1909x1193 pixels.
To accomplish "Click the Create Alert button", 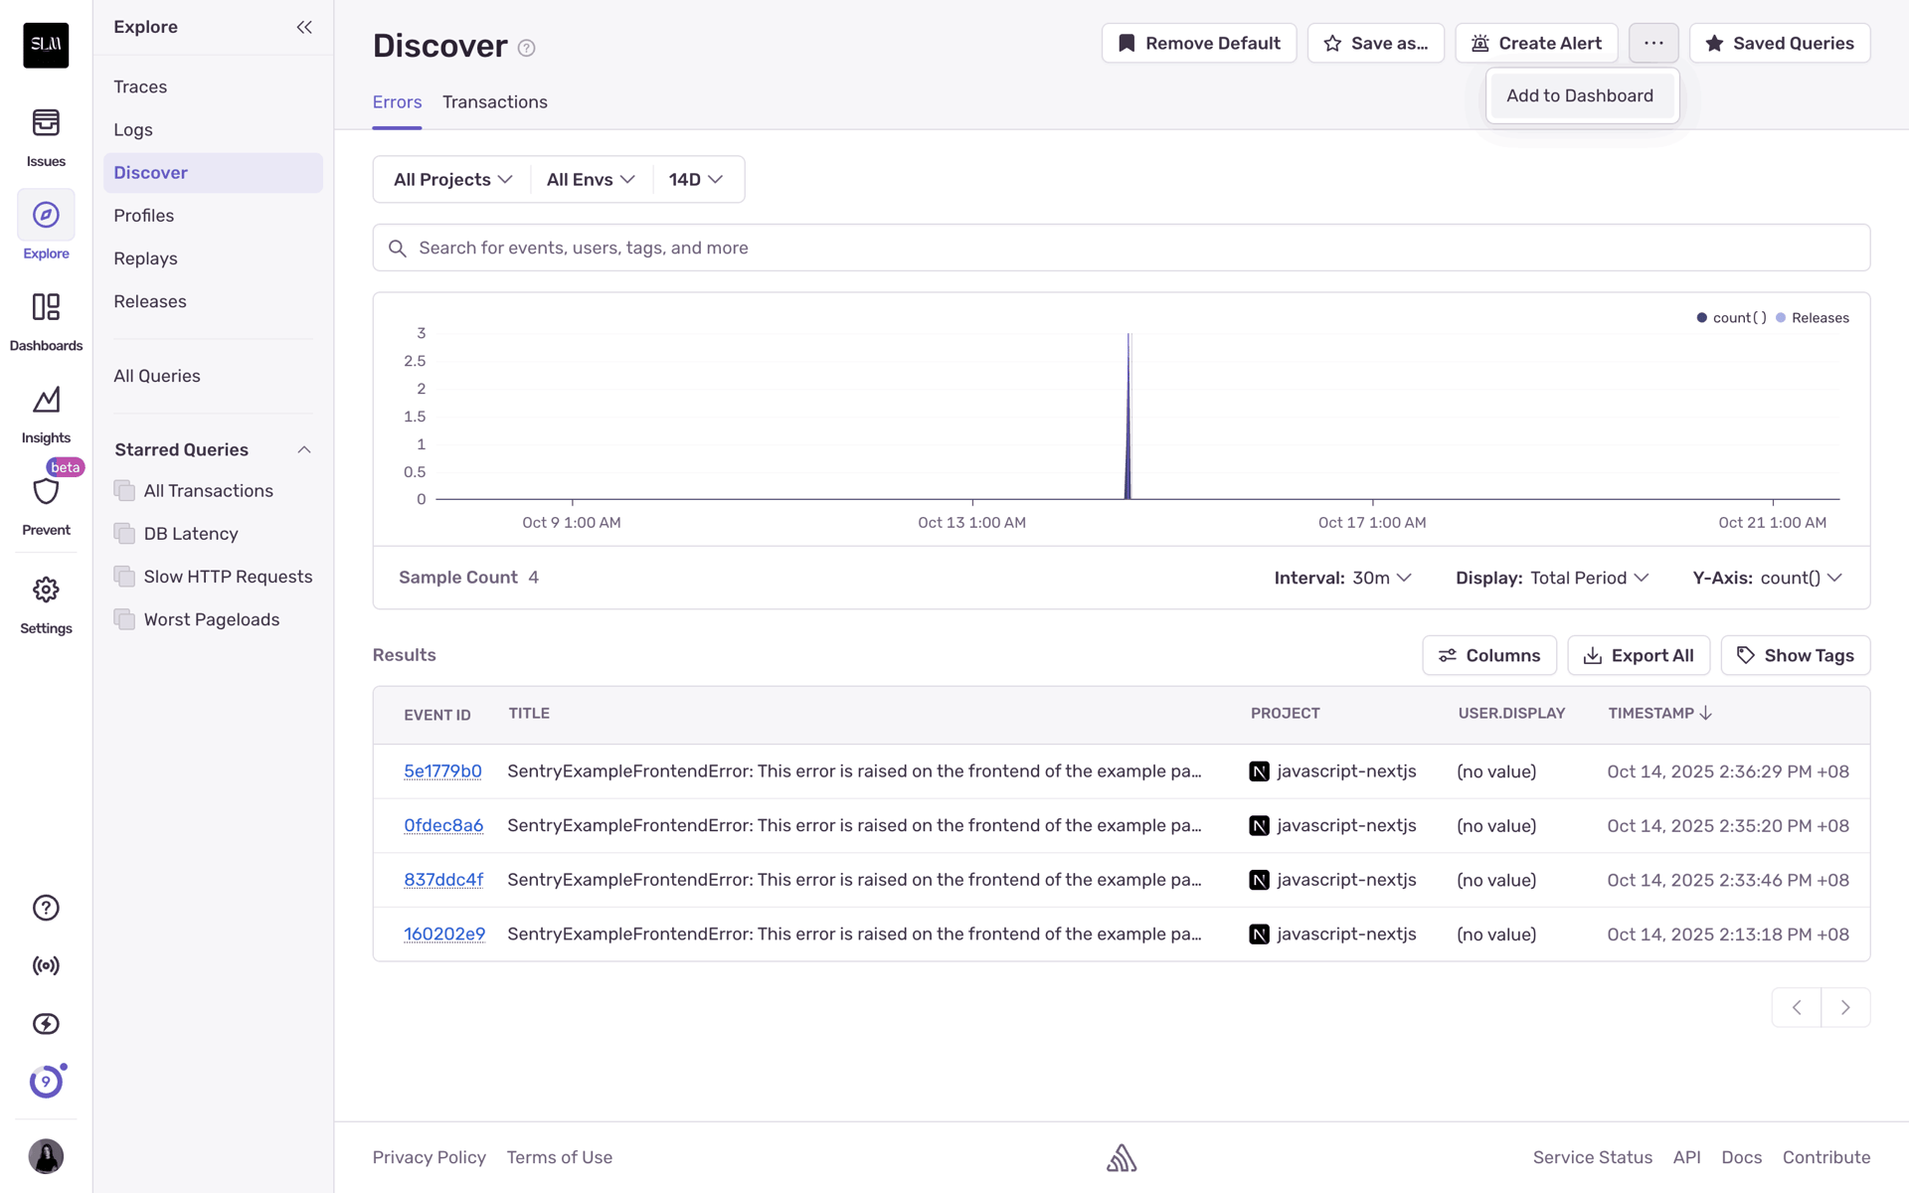I will [x=1536, y=43].
